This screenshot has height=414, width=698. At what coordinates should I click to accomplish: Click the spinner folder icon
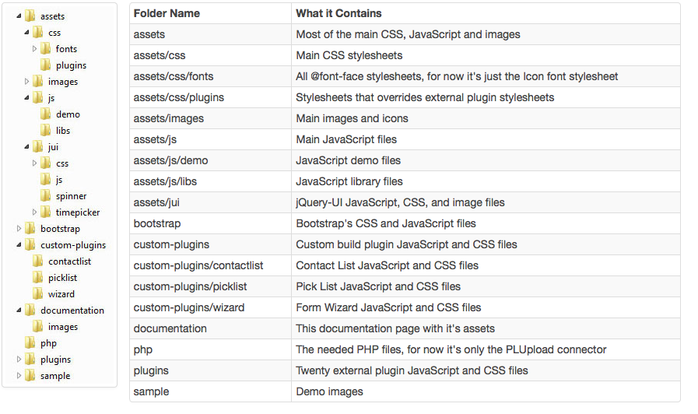[45, 196]
